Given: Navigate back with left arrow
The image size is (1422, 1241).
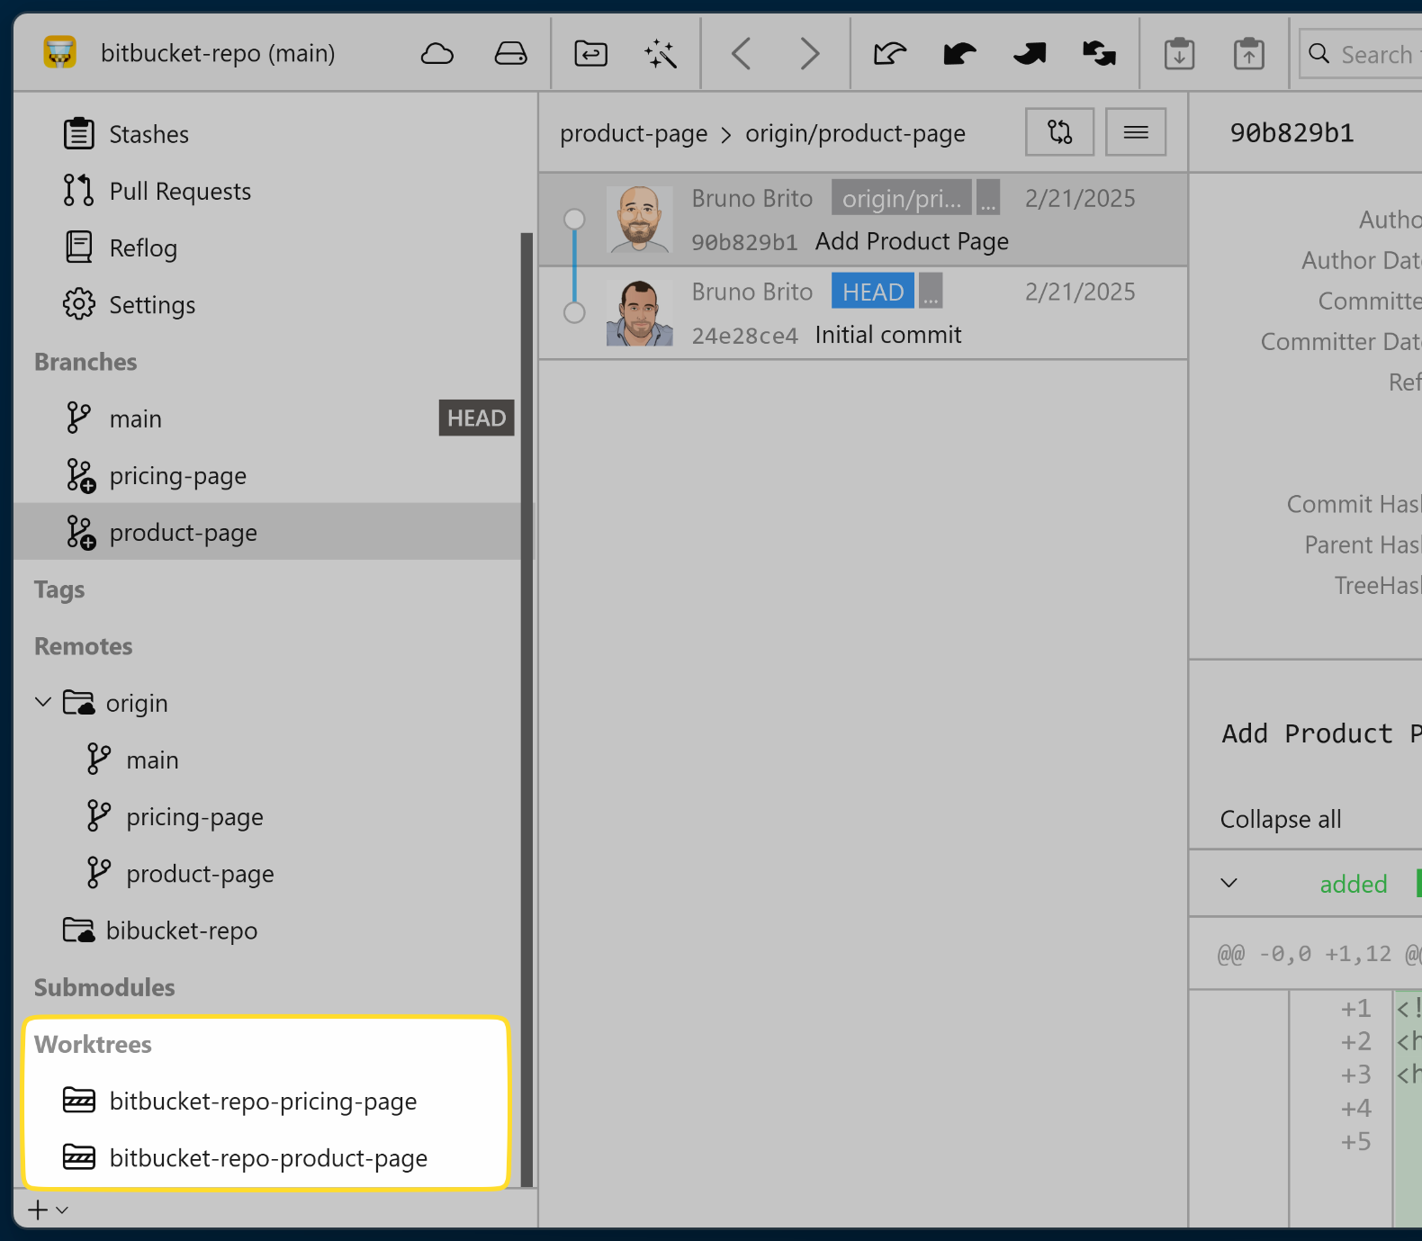Looking at the screenshot, I should coord(742,54).
